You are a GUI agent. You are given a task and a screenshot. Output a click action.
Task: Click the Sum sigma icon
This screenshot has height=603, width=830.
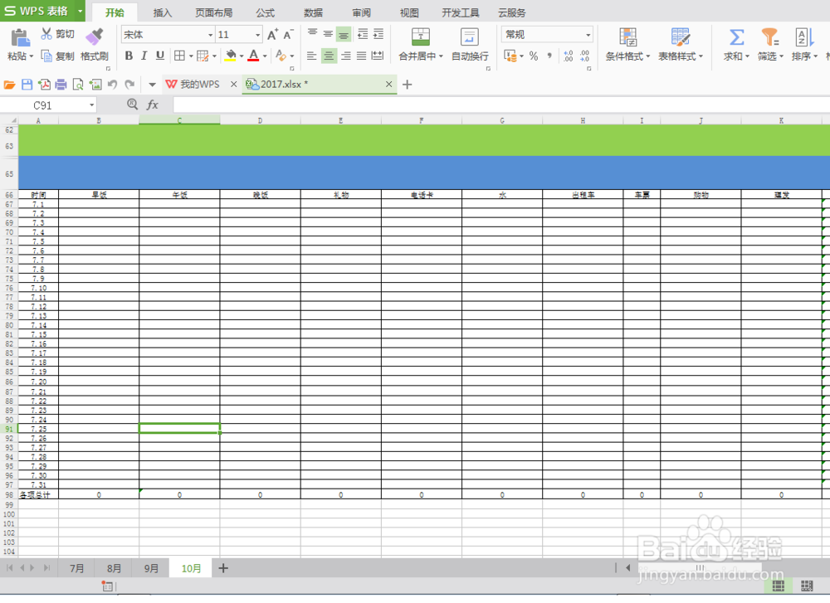(x=736, y=37)
